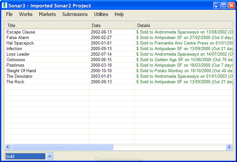
Task: Click the Sold filter text field
Action: point(25,156)
